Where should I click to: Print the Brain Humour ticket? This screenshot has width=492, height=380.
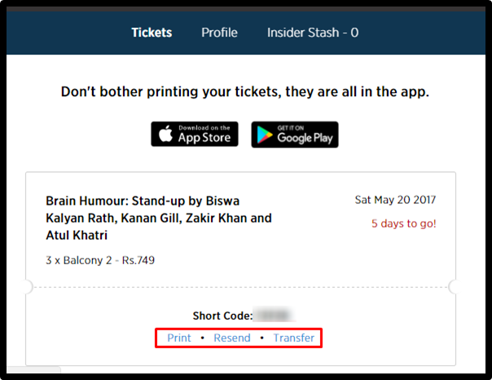click(x=179, y=338)
